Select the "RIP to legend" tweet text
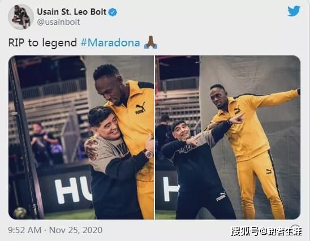Screen dimensions: 310x241 [x=42, y=42]
